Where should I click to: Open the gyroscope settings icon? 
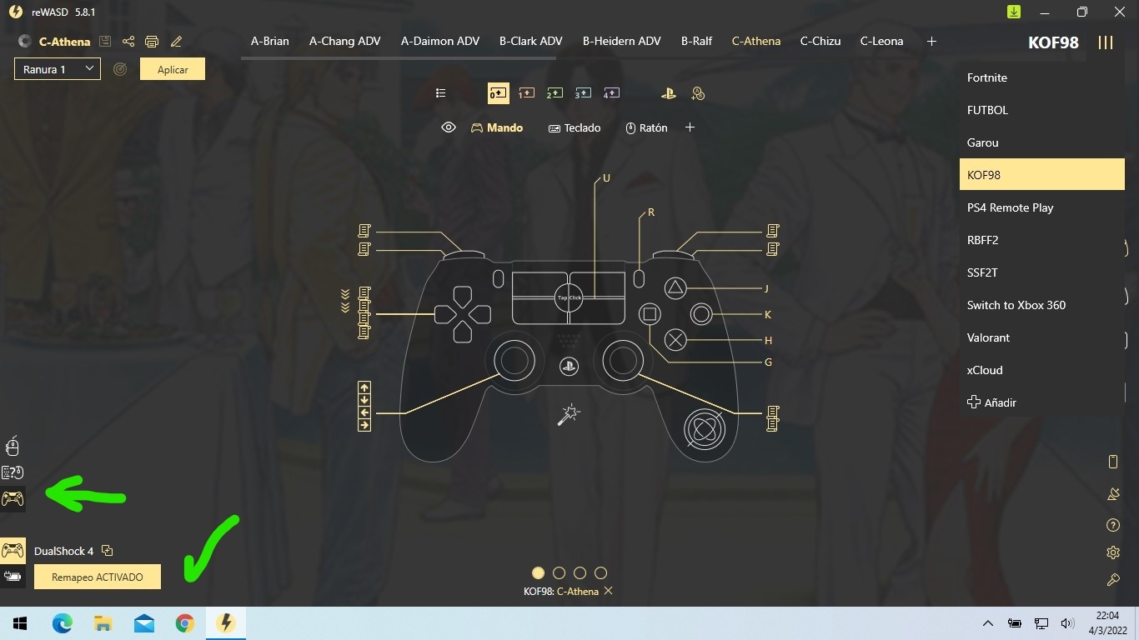pyautogui.click(x=705, y=429)
